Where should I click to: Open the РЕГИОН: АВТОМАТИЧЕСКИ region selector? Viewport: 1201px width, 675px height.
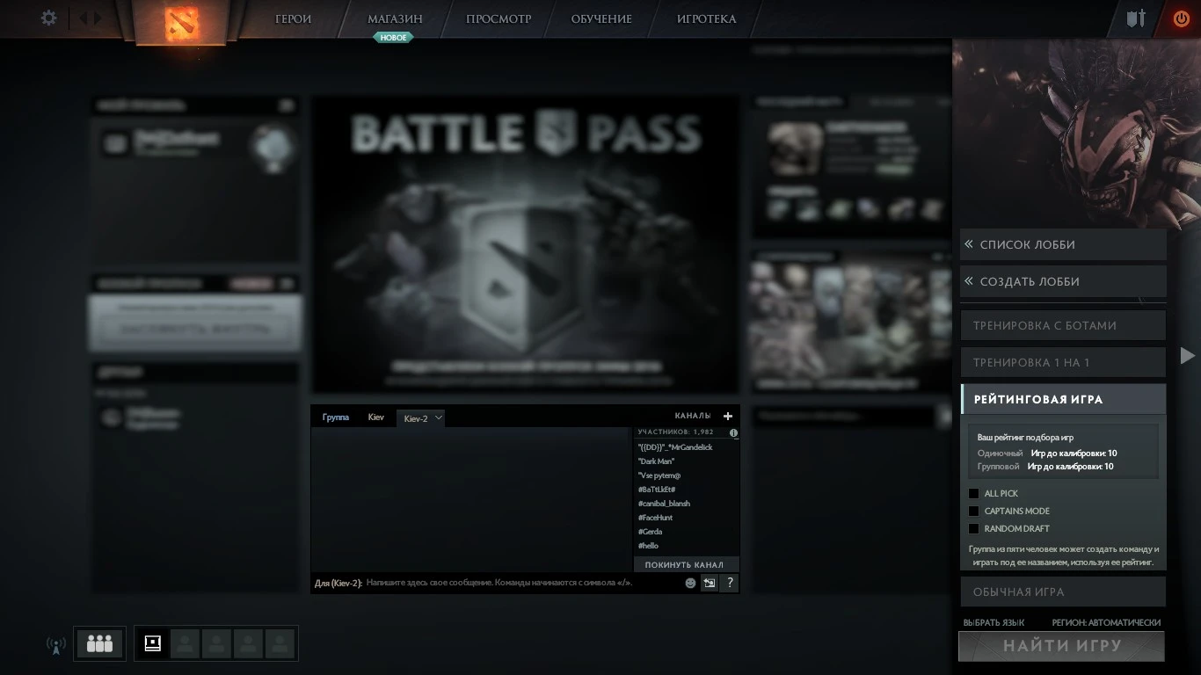pos(1106,622)
